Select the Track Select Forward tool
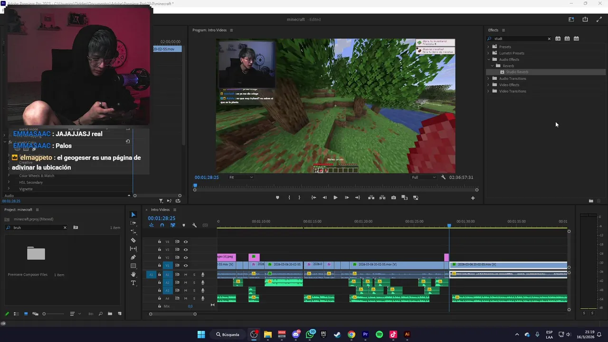The image size is (608, 342). tap(133, 223)
